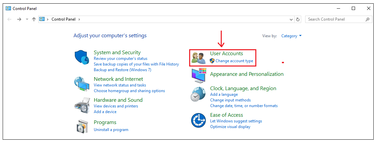The image size is (377, 144).
Task: Open the recent locations dropdown arrow
Action: 27,19
